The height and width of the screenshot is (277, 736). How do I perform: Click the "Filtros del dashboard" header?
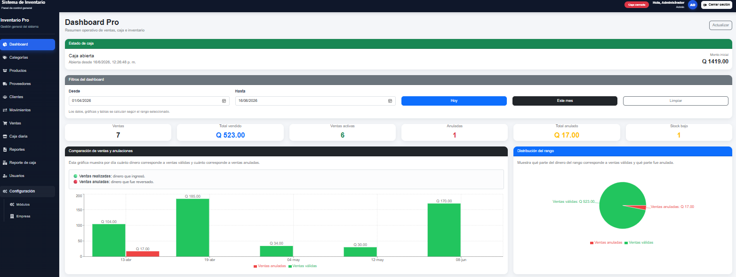(x=398, y=80)
